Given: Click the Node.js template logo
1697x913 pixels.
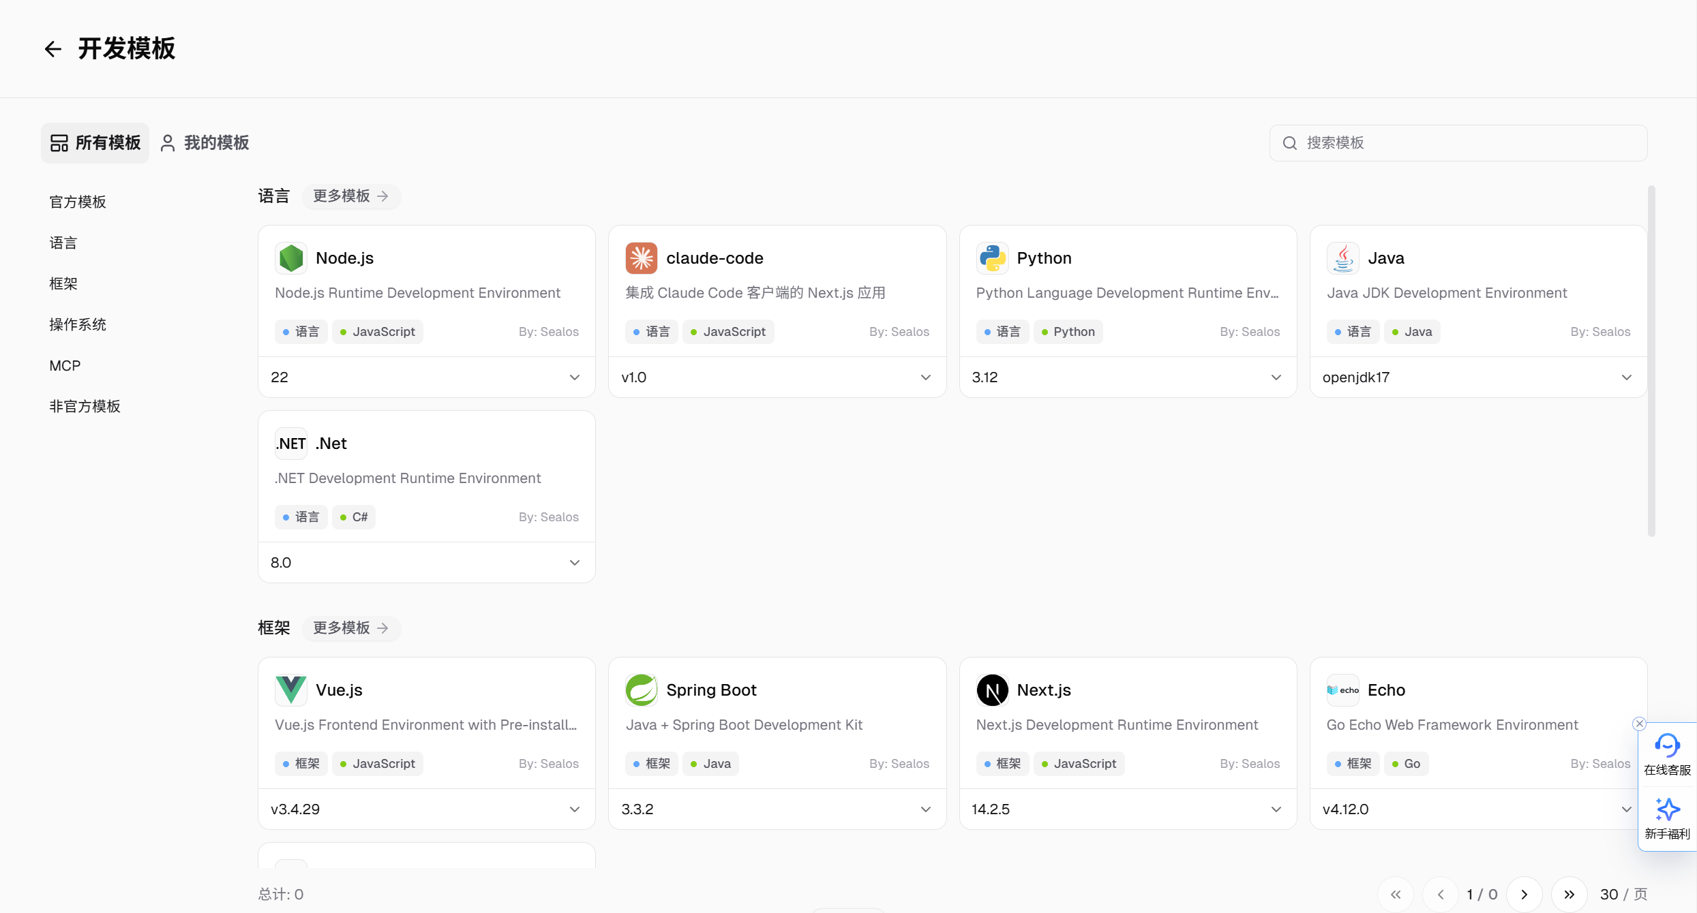Looking at the screenshot, I should pos(291,258).
